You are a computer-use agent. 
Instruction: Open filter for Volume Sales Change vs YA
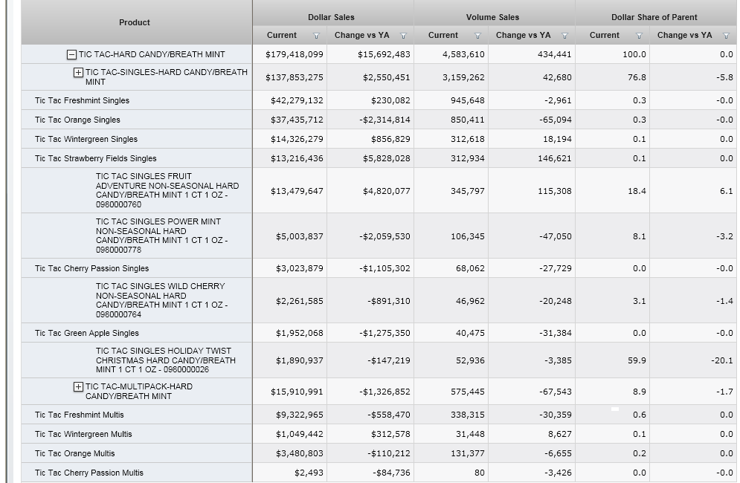[565, 36]
